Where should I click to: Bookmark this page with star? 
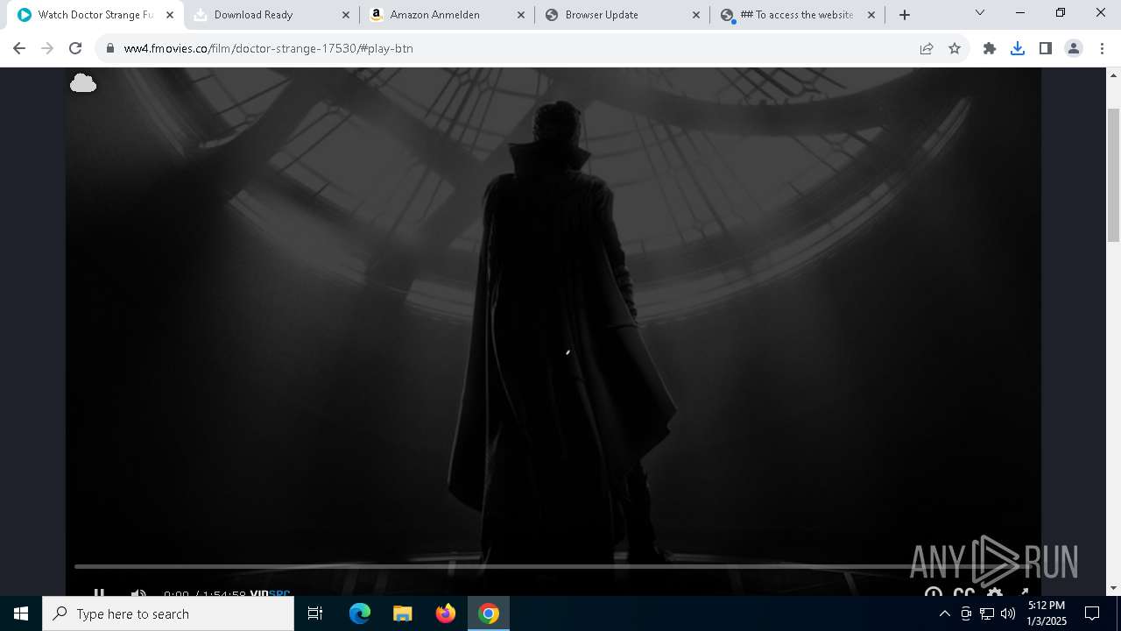pyautogui.click(x=955, y=48)
